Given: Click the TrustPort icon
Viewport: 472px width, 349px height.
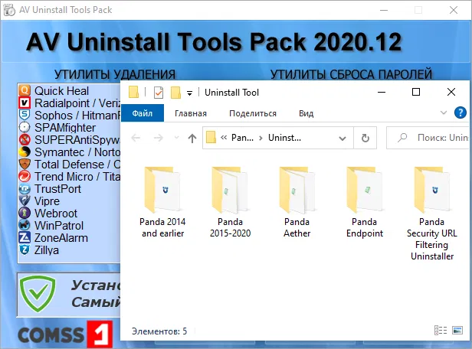Looking at the screenshot, I should pyautogui.click(x=25, y=189).
